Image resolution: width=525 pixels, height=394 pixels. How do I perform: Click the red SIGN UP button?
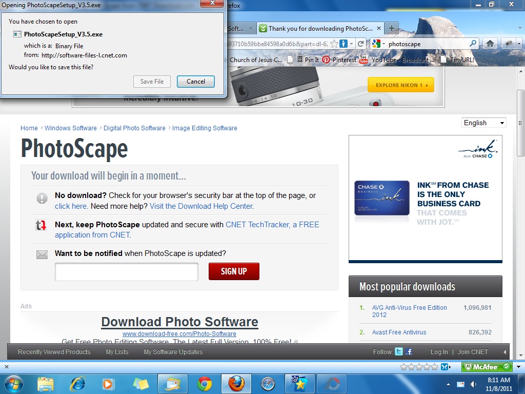coord(234,271)
